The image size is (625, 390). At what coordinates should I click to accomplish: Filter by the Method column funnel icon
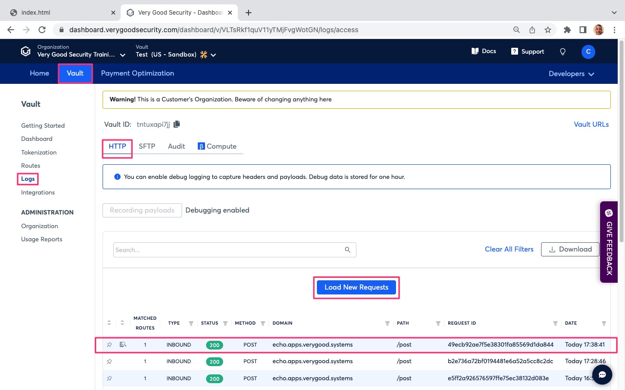263,323
